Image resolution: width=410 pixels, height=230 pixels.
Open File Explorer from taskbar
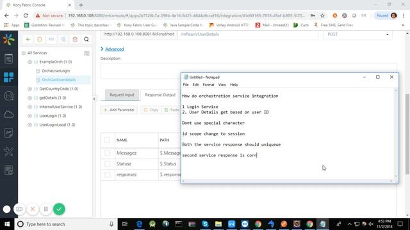[x=218, y=224]
